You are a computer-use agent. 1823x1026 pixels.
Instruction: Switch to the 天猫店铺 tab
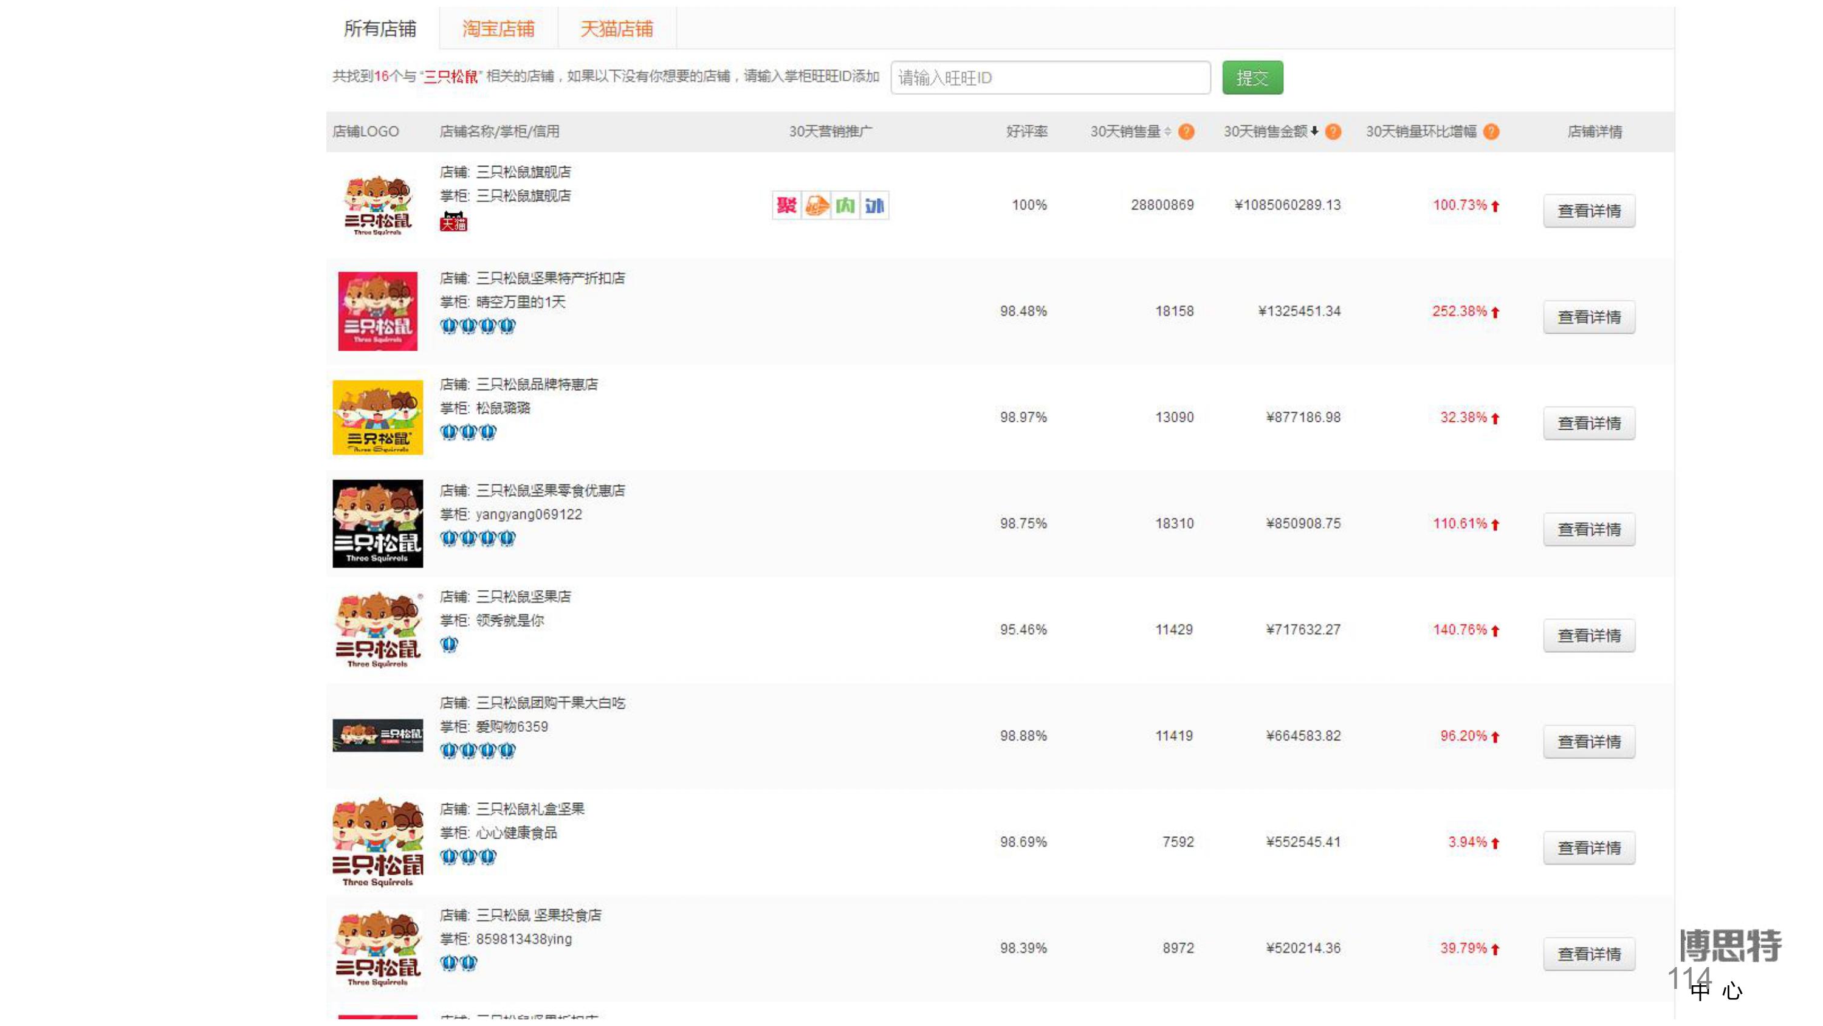[x=616, y=29]
